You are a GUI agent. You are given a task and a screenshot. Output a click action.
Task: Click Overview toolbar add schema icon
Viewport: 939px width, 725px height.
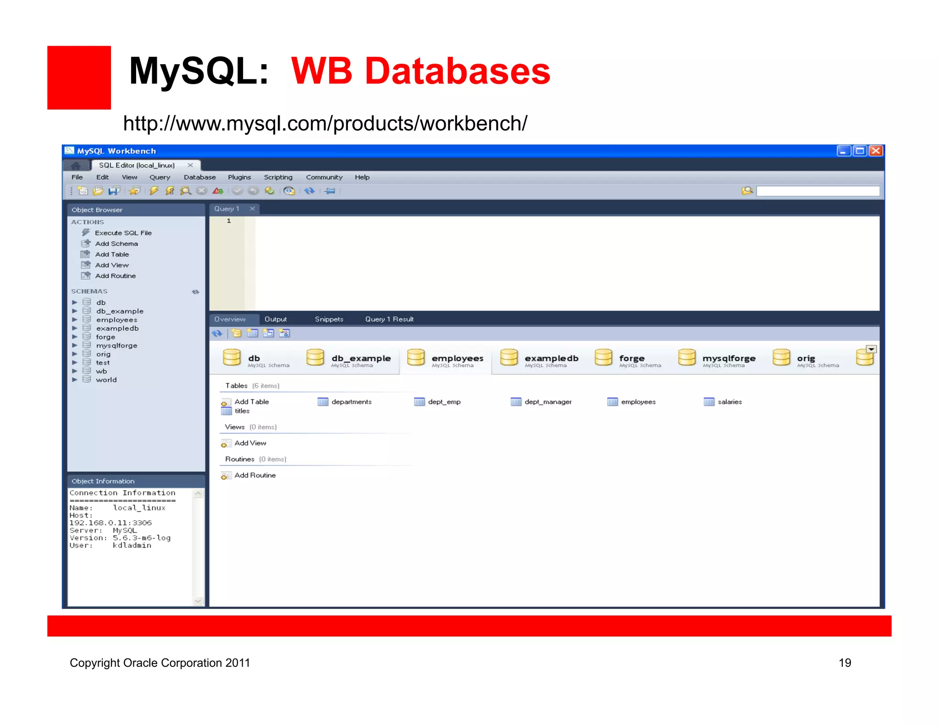point(236,333)
